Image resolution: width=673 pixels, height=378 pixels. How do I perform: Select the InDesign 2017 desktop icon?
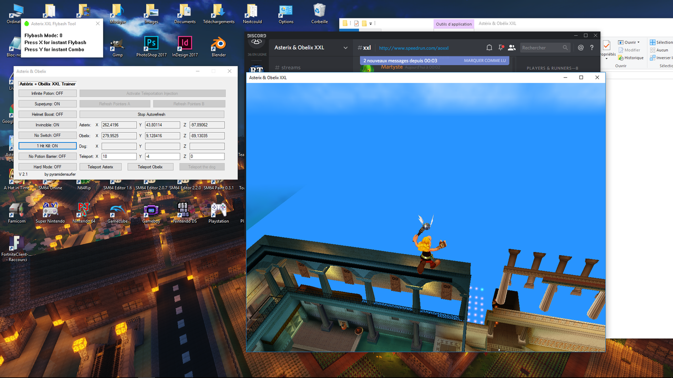tap(185, 47)
